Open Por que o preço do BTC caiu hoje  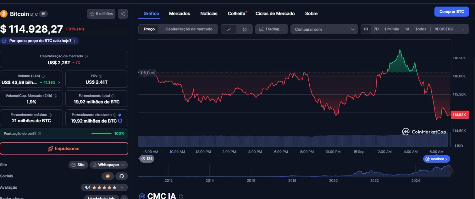40,41
